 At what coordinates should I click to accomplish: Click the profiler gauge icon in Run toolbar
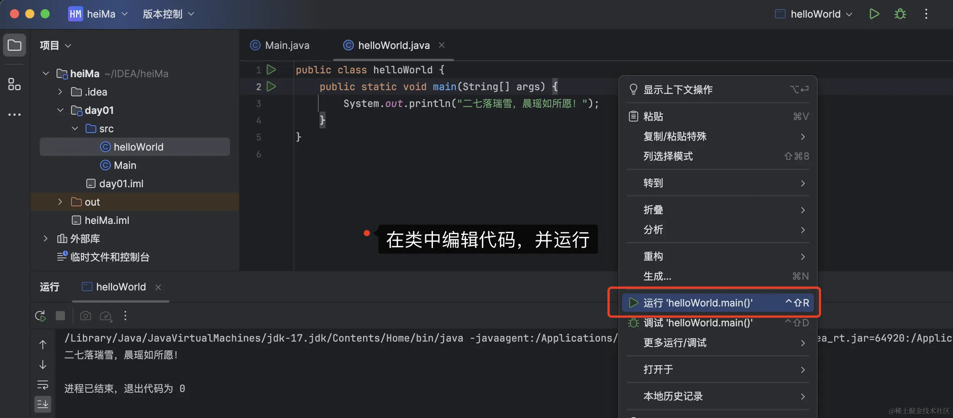pyautogui.click(x=105, y=316)
